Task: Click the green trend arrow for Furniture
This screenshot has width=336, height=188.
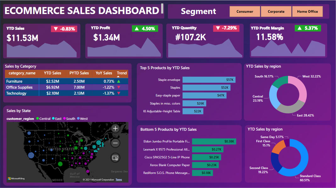Action: [x=119, y=81]
